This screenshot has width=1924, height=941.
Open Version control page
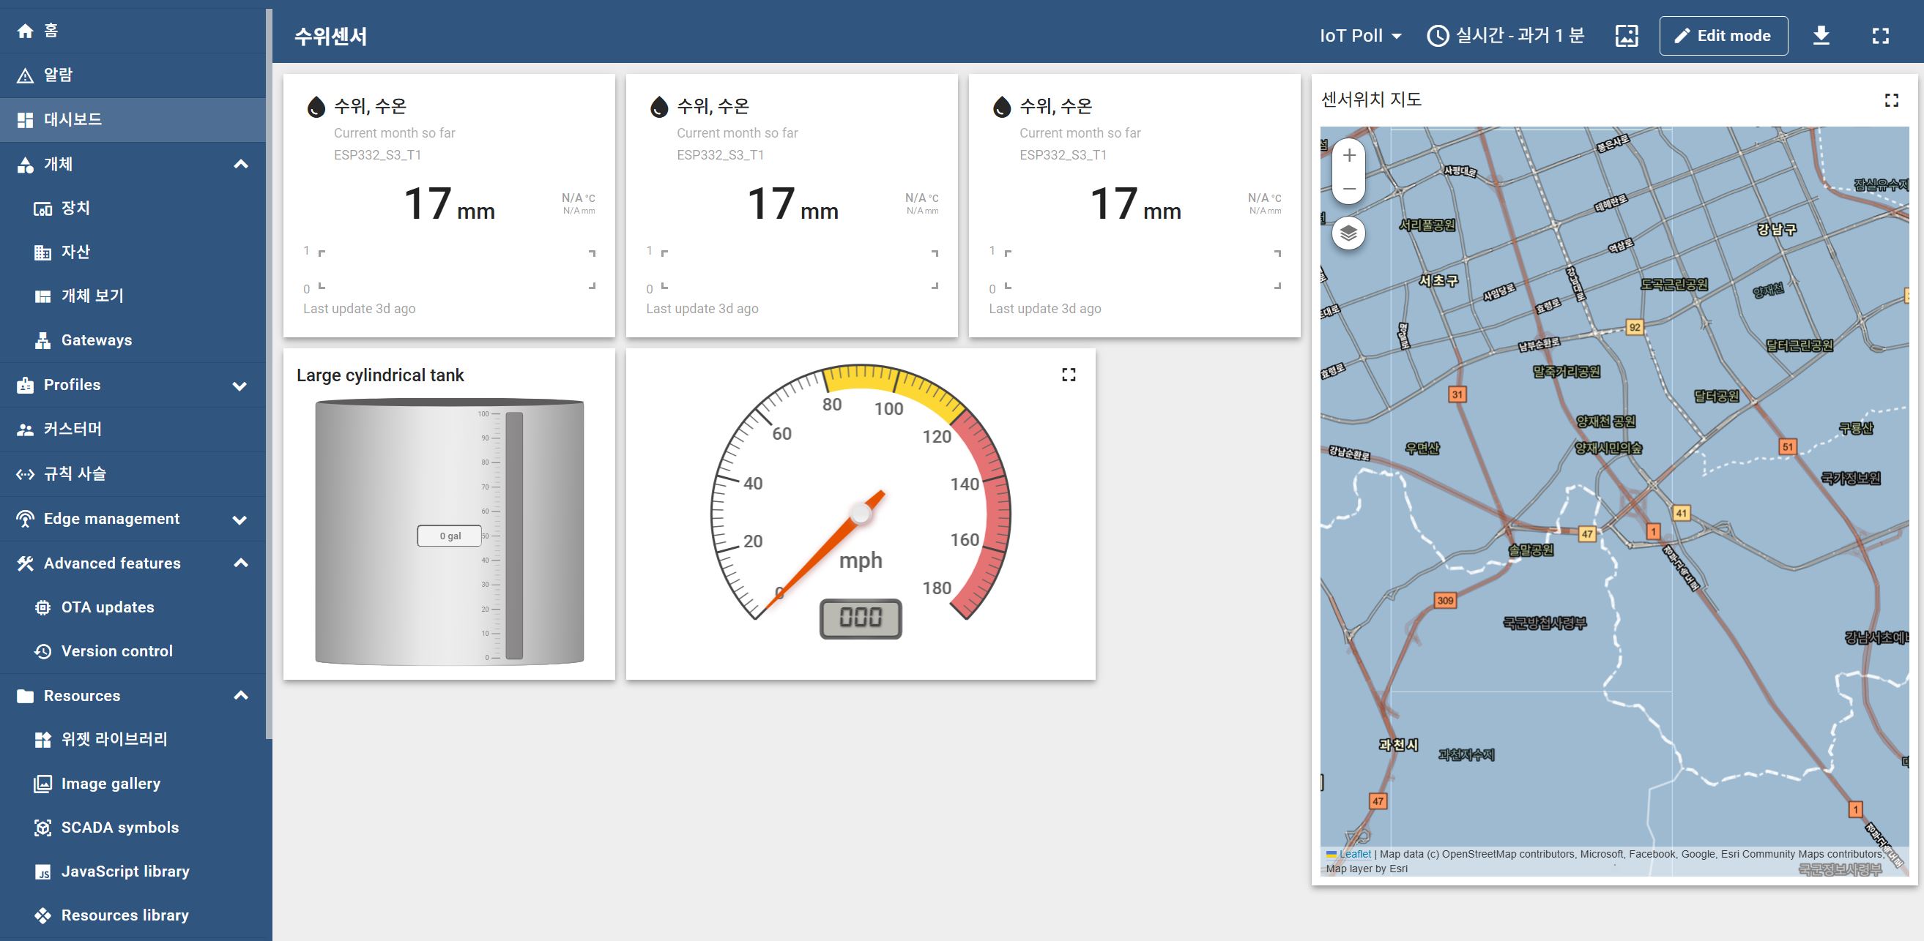click(x=133, y=651)
